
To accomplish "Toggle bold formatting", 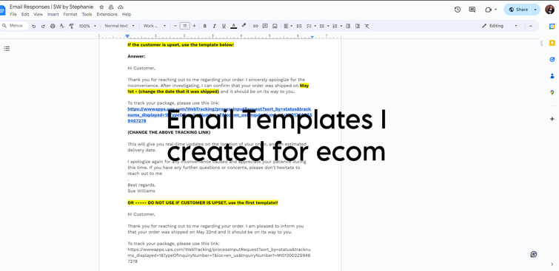I will (x=204, y=26).
